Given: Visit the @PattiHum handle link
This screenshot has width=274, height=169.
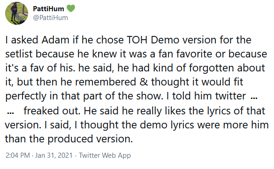Looking at the screenshot, I should 50,18.
